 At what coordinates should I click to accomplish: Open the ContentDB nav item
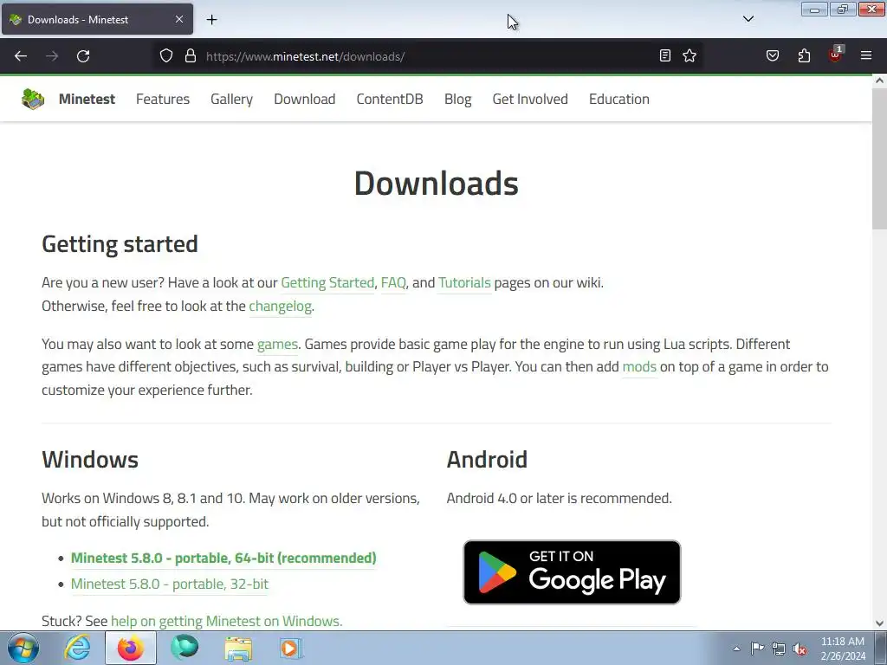390,99
